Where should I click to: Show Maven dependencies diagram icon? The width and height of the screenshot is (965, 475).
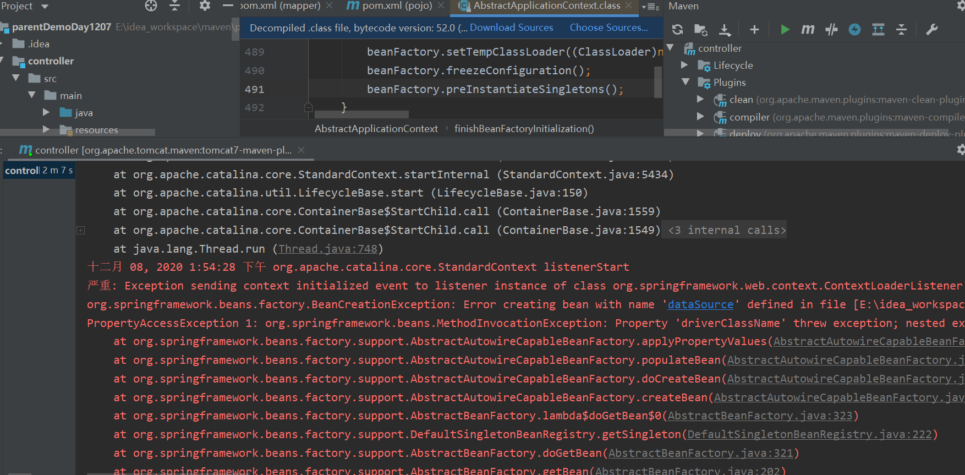(878, 29)
